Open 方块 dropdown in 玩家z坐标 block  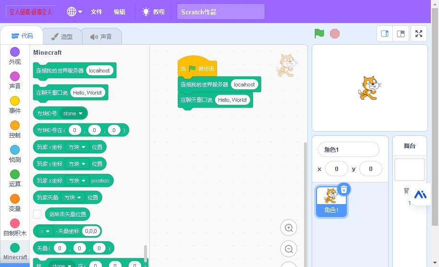pyautogui.click(x=77, y=181)
